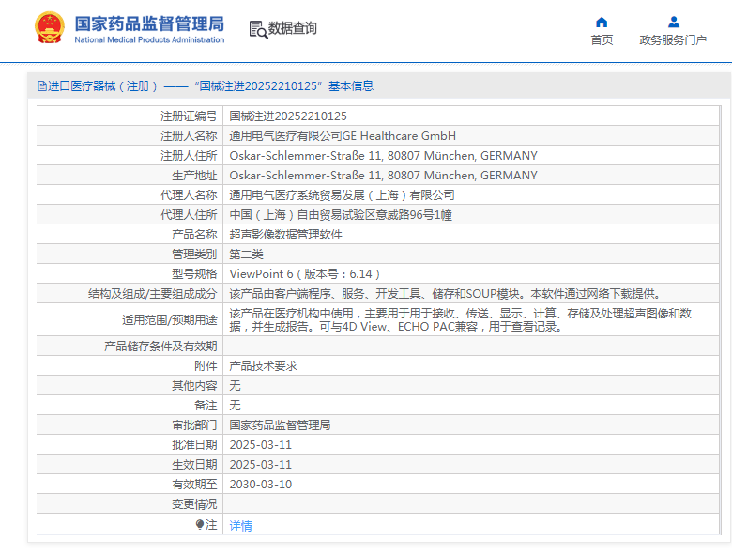Open the 数据查询 text label
The height and width of the screenshot is (556, 732).
coord(293,29)
